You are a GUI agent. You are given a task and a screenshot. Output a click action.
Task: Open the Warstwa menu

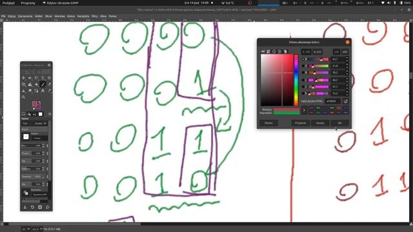coord(59,16)
